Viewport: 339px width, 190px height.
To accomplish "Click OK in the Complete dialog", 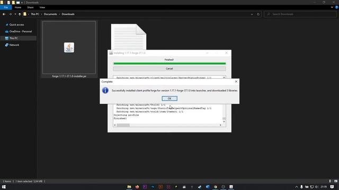I will click(169, 99).
